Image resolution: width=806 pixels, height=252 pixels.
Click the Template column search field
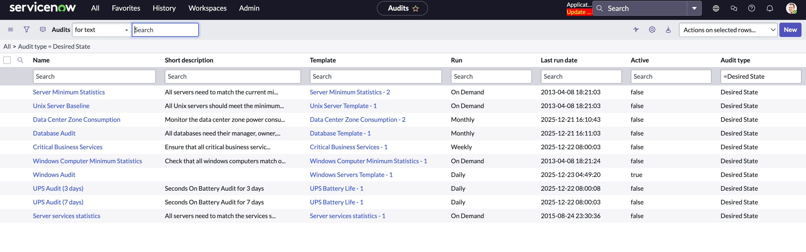pyautogui.click(x=376, y=76)
